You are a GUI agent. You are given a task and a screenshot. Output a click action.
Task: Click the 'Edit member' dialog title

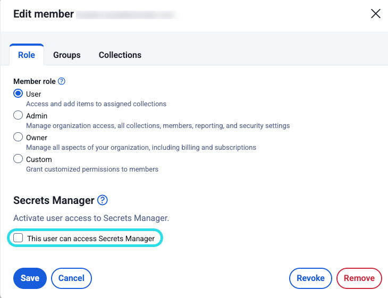44,14
